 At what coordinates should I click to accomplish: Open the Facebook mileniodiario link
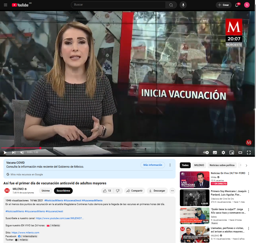click(28, 236)
